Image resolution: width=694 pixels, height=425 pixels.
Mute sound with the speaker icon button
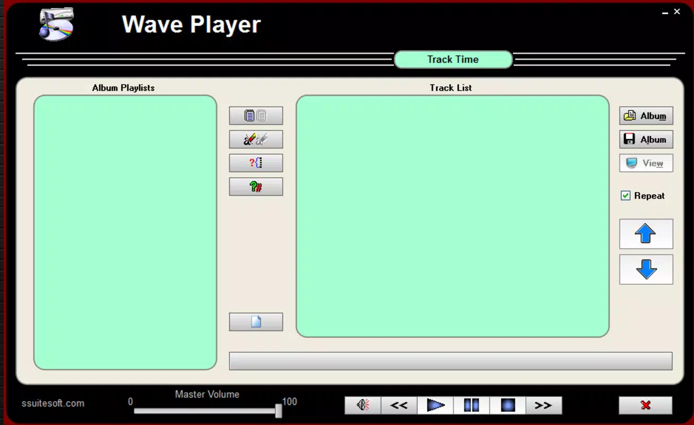pos(363,405)
